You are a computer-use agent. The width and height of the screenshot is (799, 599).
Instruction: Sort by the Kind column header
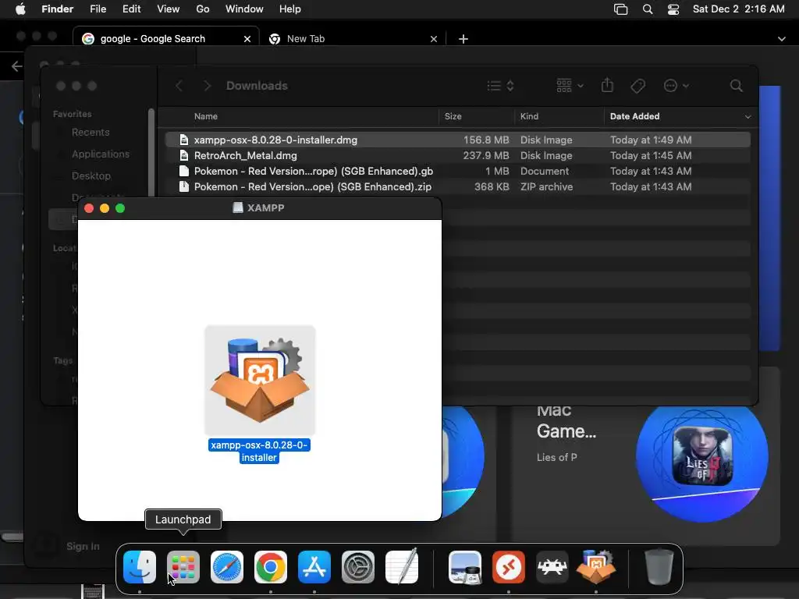coord(529,117)
